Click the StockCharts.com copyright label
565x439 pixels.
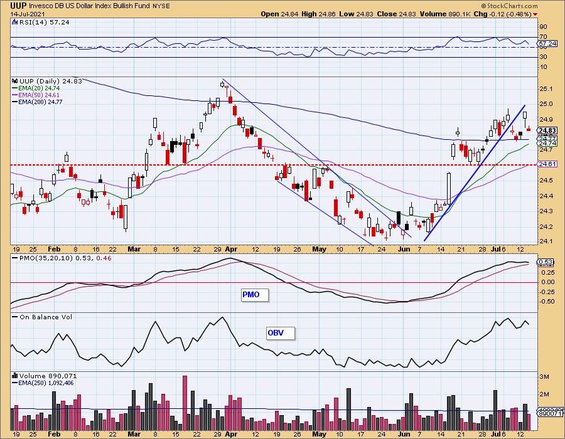(509, 6)
